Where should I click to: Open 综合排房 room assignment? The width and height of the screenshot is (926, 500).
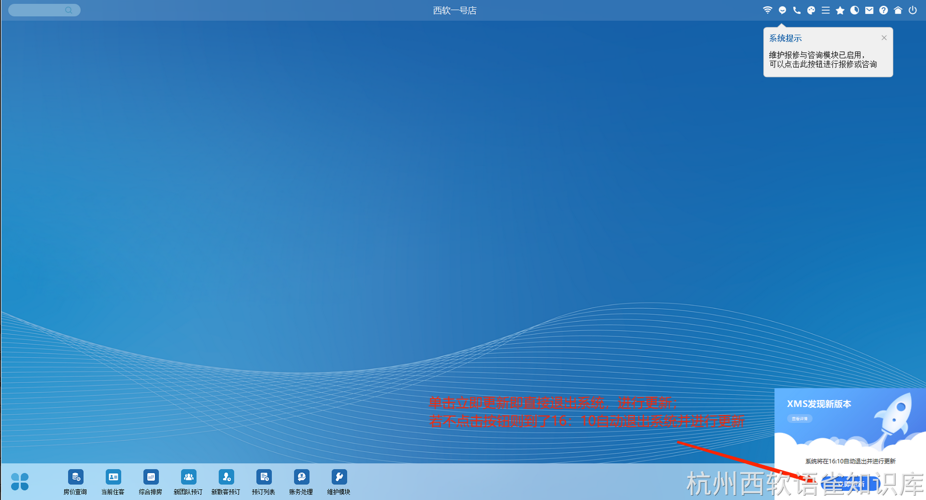coord(150,482)
